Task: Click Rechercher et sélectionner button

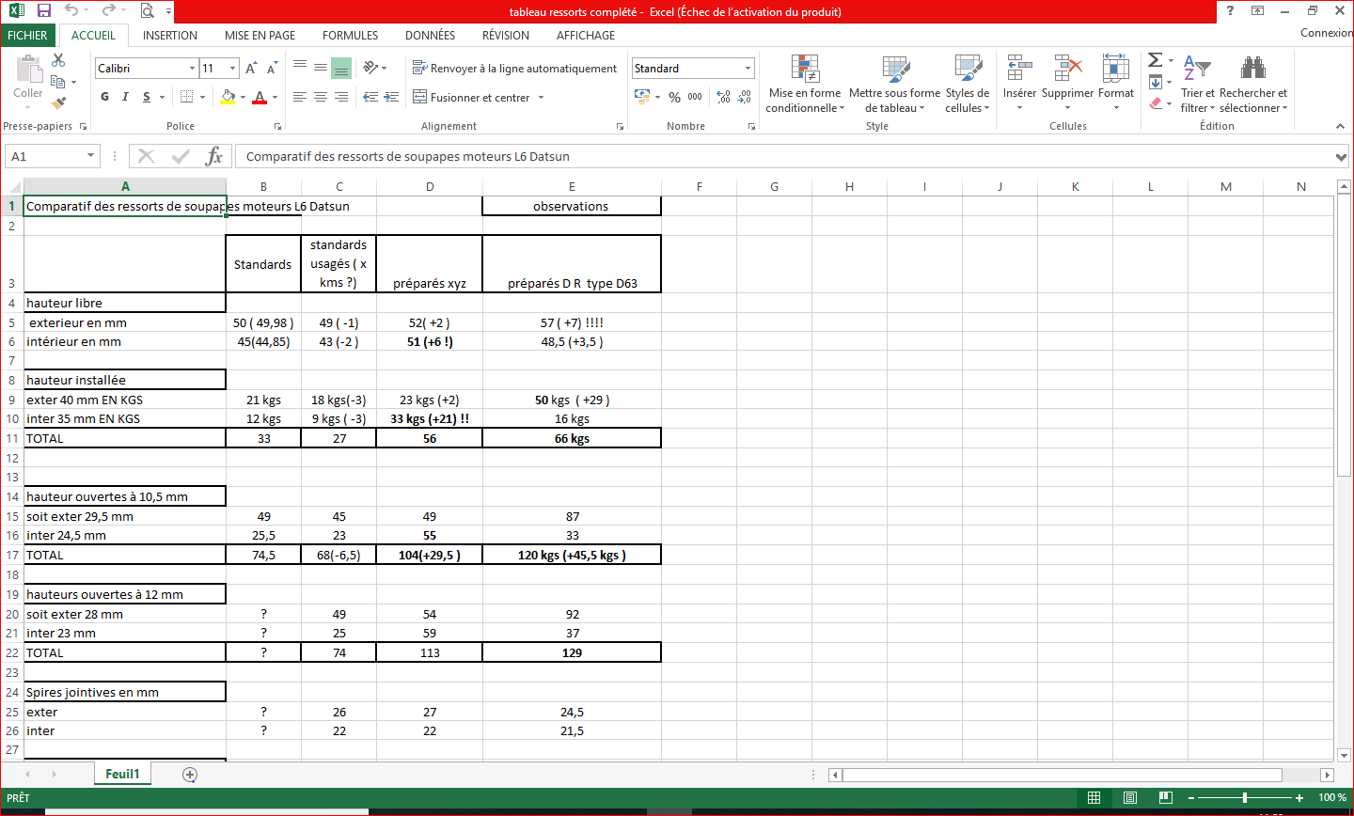Action: [1253, 84]
